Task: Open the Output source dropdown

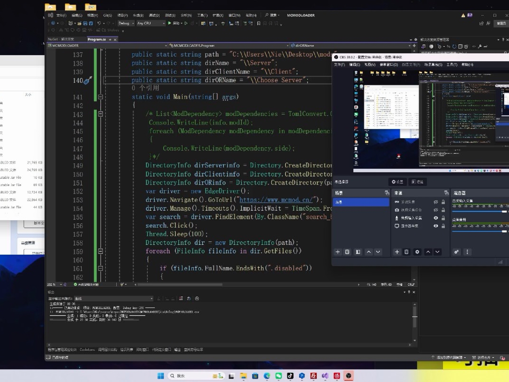Action: 113,298
